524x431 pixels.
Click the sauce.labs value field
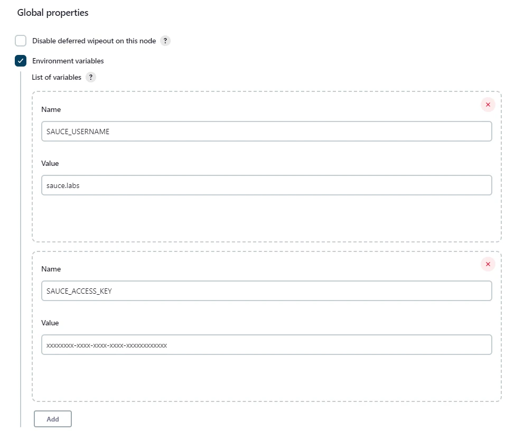pos(266,185)
